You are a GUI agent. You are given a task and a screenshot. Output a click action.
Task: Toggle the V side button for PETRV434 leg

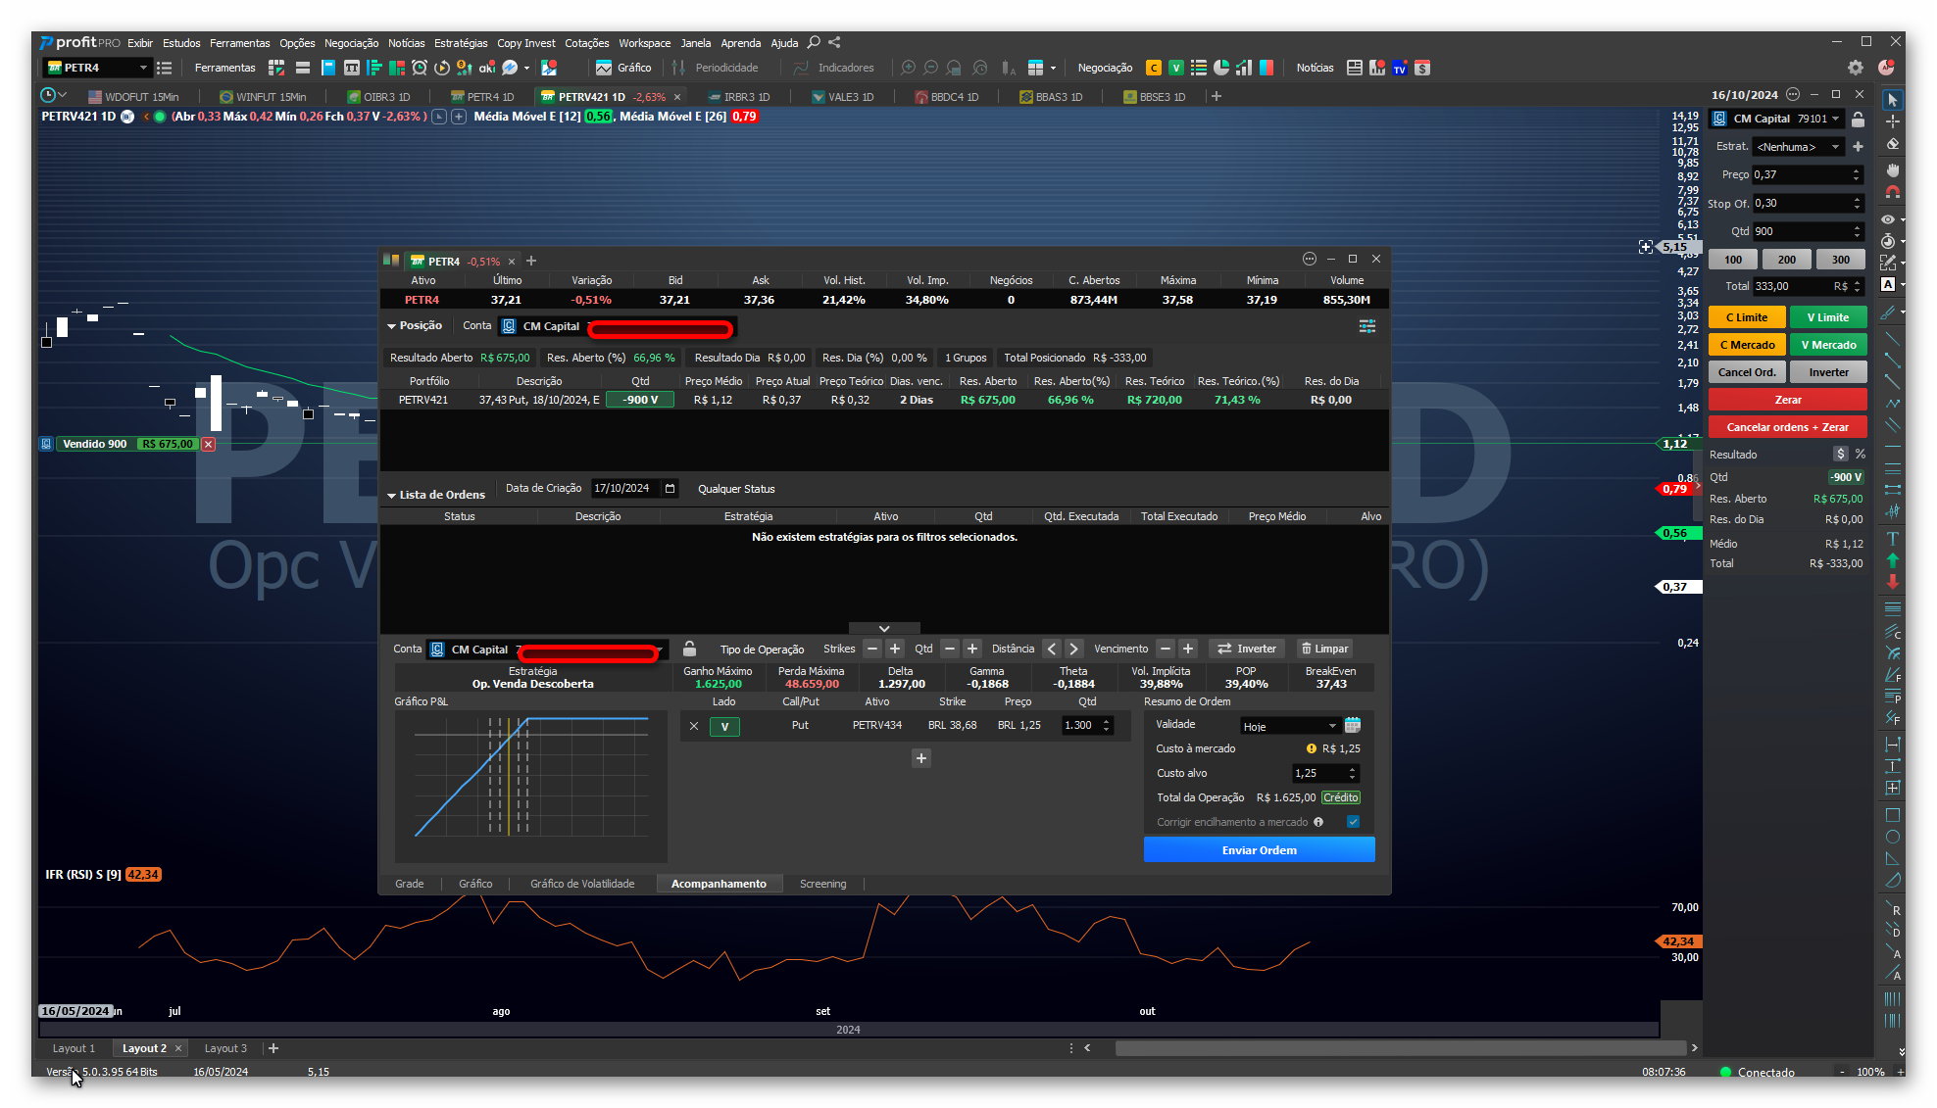(x=724, y=726)
